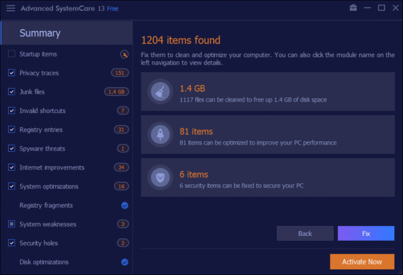Open Registry entries module

(x=41, y=129)
